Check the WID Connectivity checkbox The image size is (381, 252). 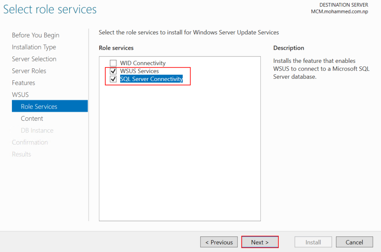point(113,63)
